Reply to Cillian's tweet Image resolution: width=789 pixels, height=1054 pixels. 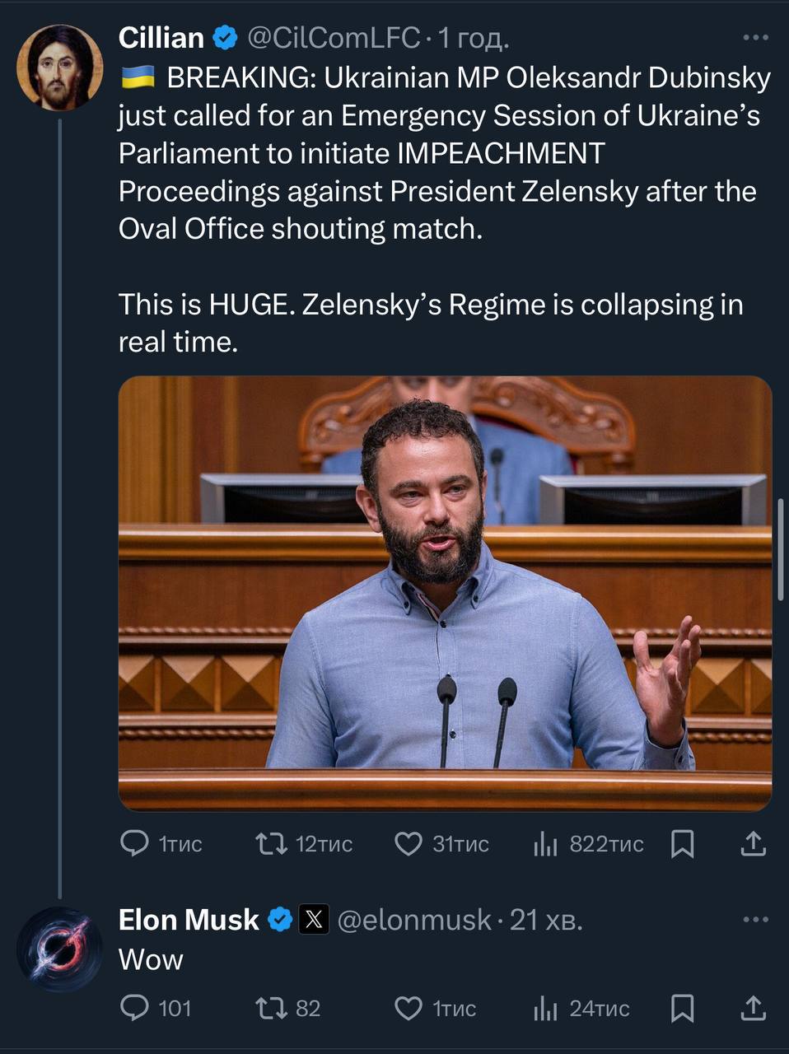tap(135, 843)
